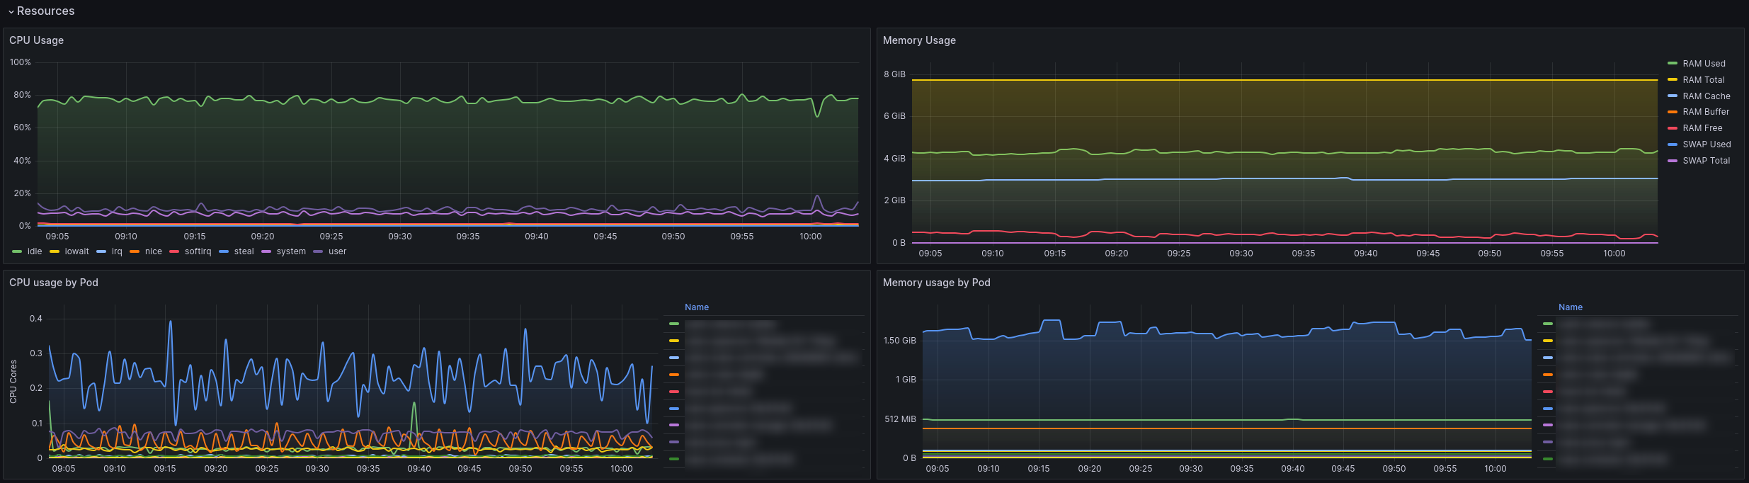
Task: Click the steal series color swatch
Action: pos(224,251)
